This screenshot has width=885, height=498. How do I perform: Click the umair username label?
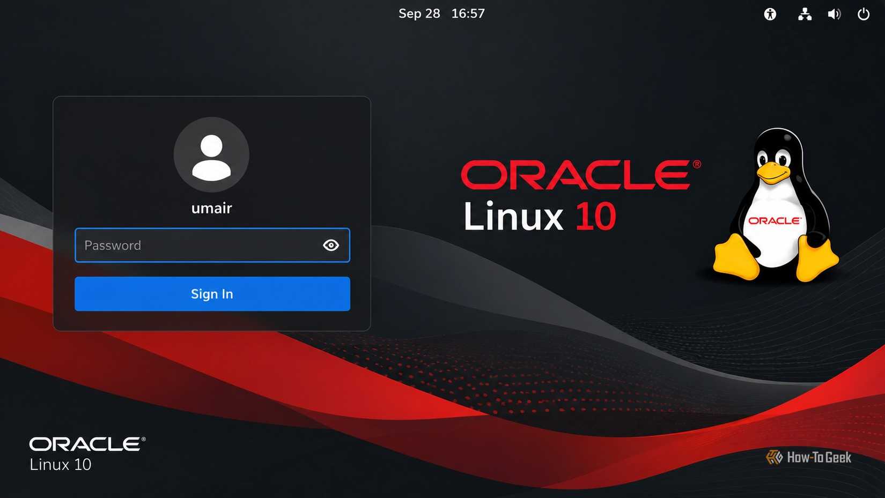(212, 208)
